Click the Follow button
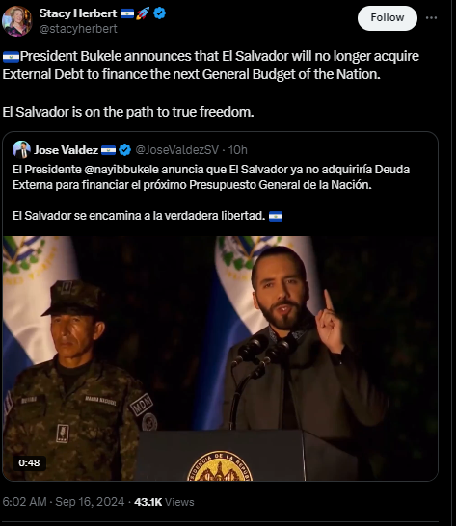This screenshot has height=526, width=456. (388, 18)
